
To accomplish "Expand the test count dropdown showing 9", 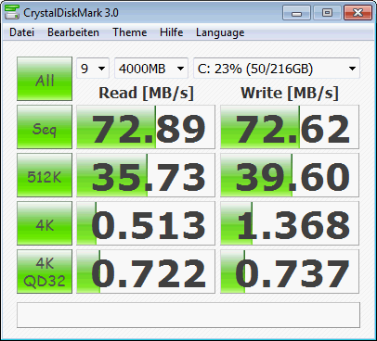I will pos(93,69).
